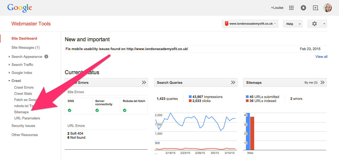Open Search Queries details with double-arrow icon
Viewport: 339px width, 162px height.
coord(234,82)
